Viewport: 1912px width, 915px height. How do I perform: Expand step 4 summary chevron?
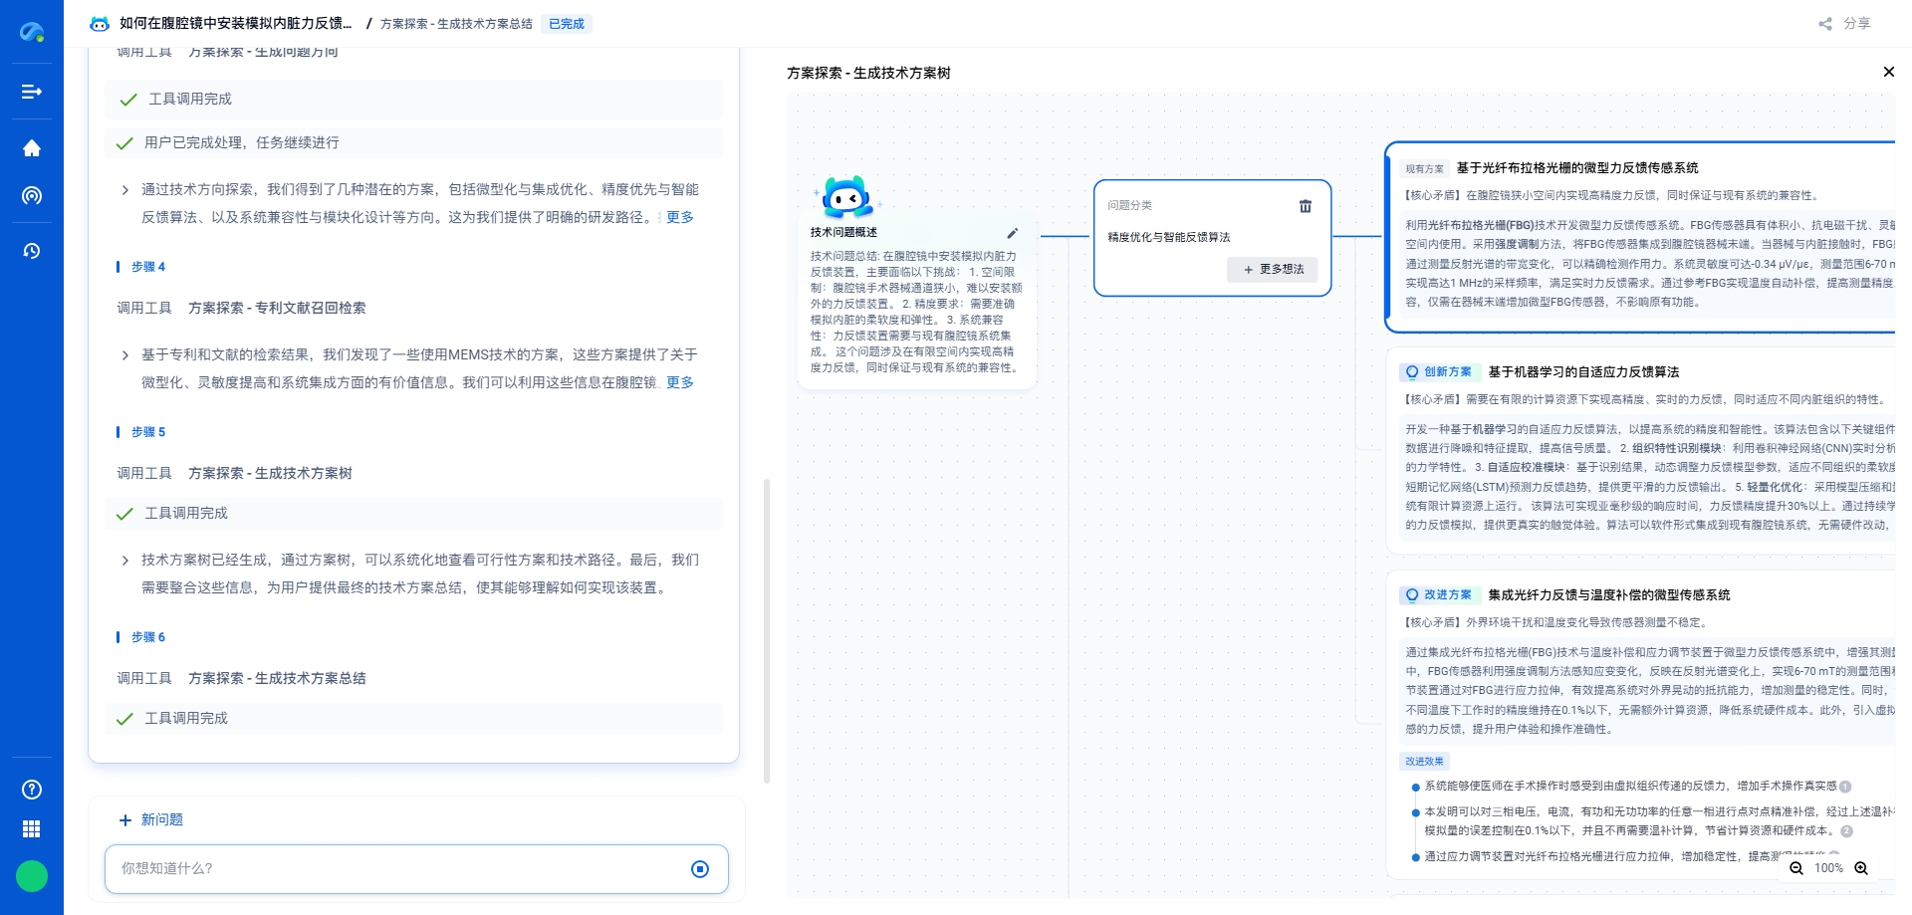click(125, 356)
